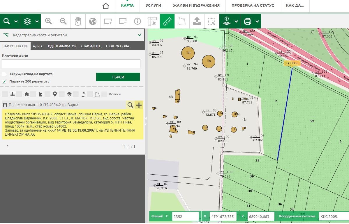Open the print options dropdown arrow
The height and width of the screenshot is (224, 349).
pos(257,21)
